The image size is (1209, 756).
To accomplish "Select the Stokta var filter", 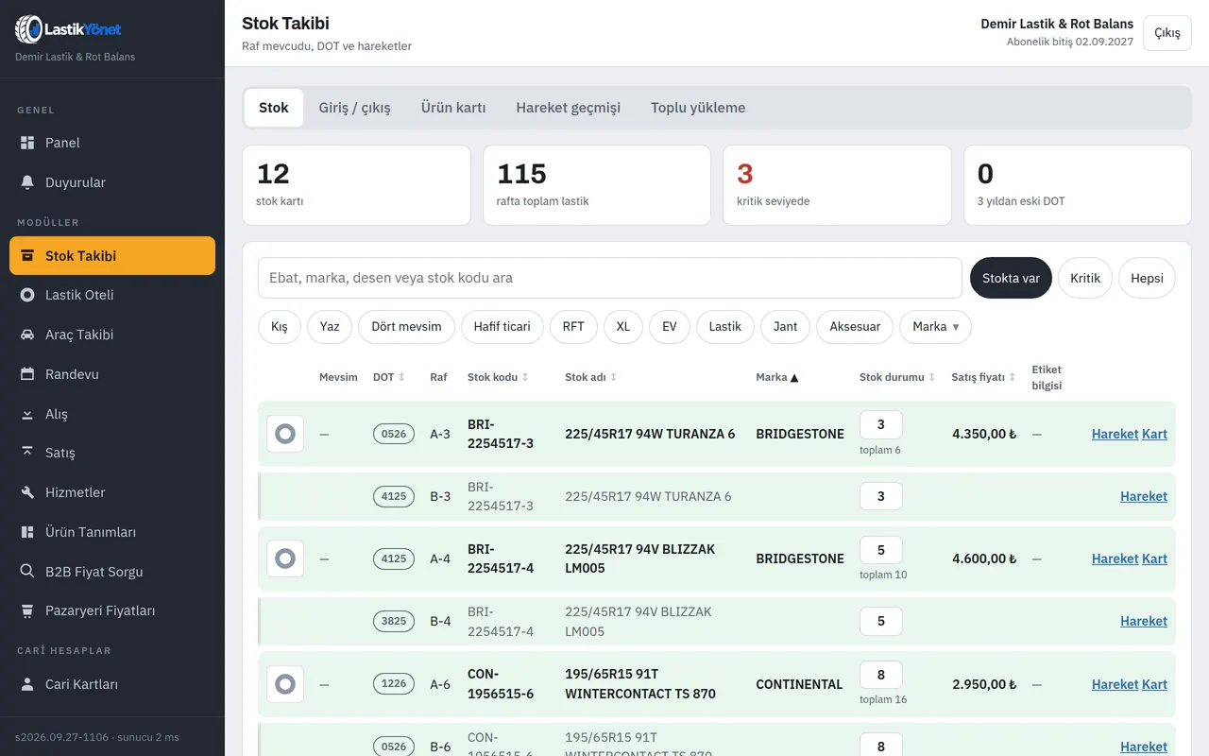I will point(1011,278).
